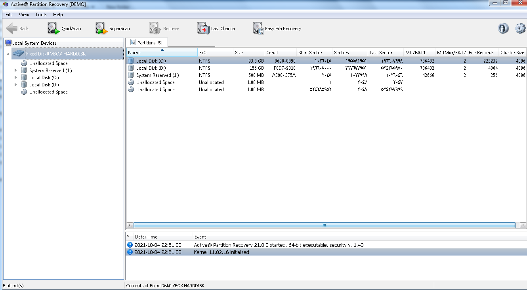The image size is (527, 290).
Task: Sort by the Sectors column header
Action: (x=350, y=53)
